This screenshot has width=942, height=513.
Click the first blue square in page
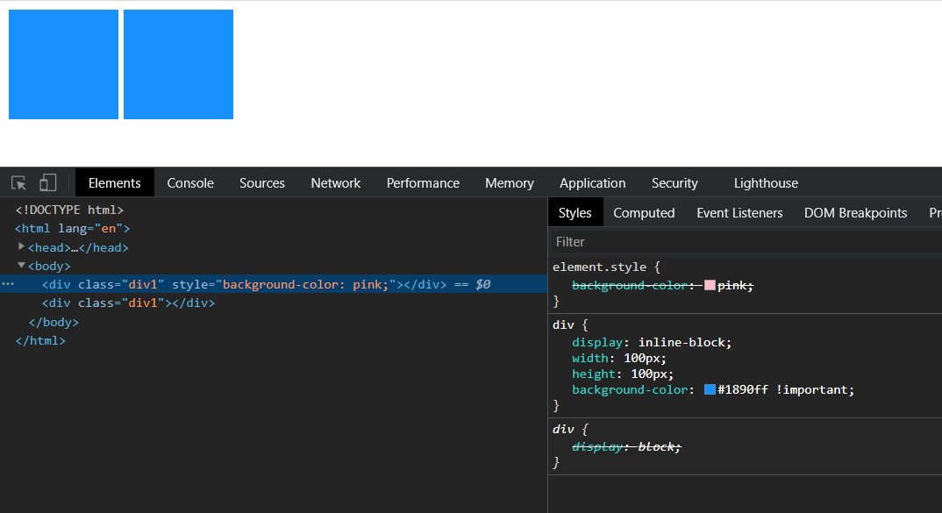coord(63,64)
